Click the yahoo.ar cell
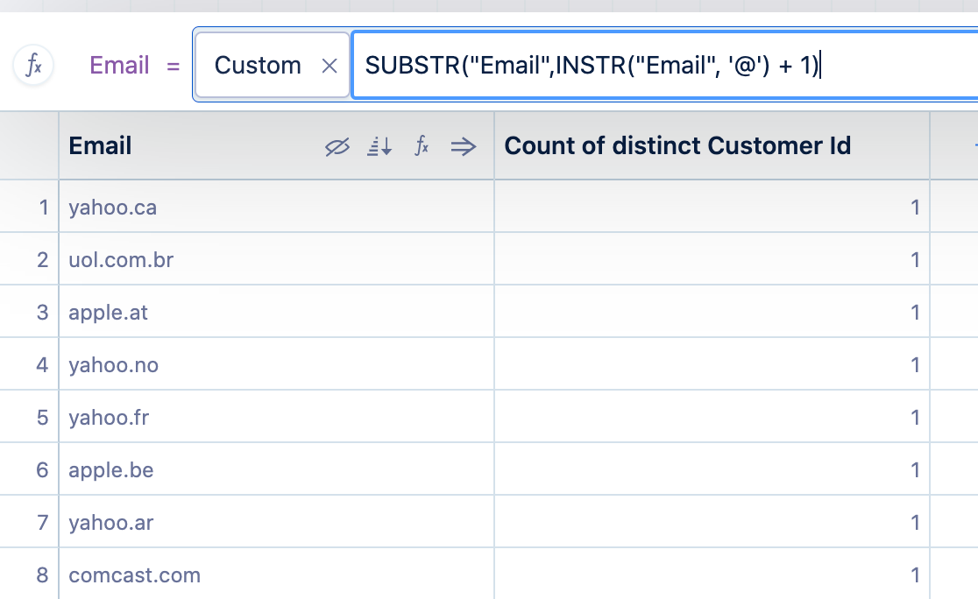 click(x=276, y=522)
